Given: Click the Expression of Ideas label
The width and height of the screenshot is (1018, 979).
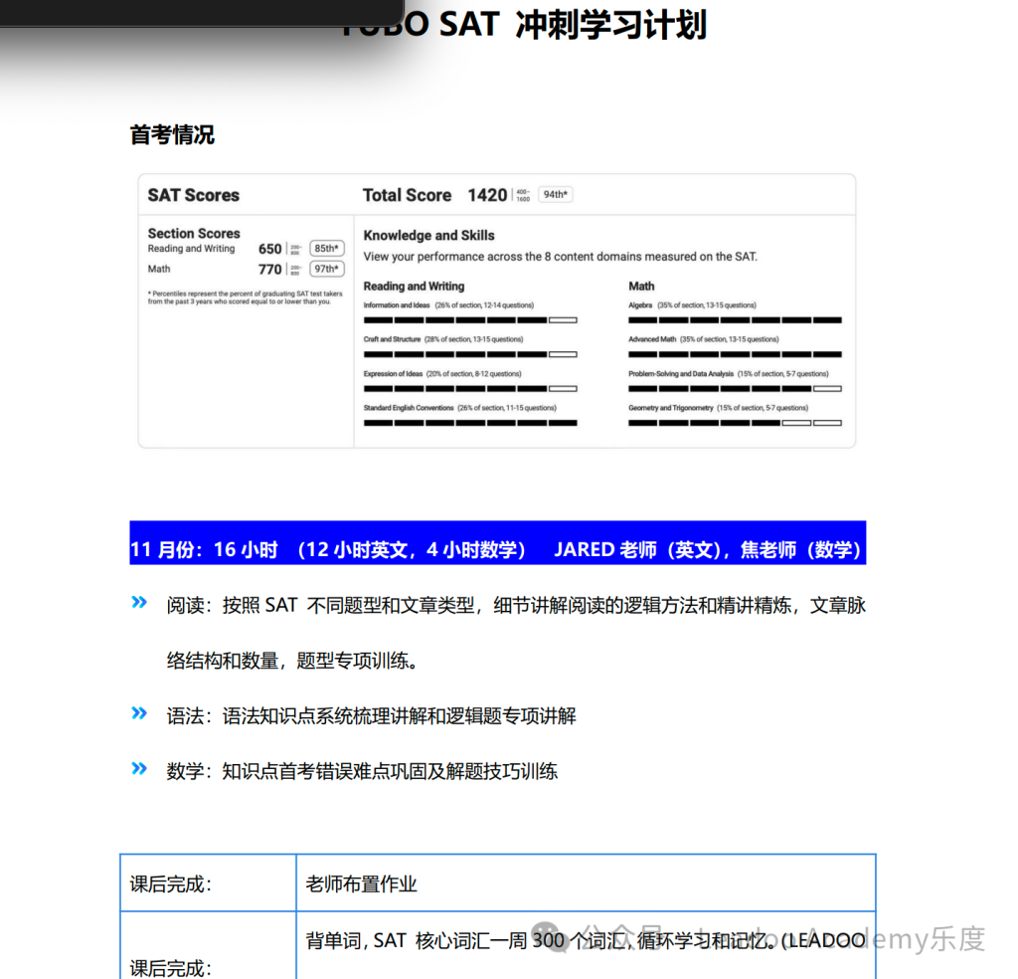Looking at the screenshot, I should (393, 373).
